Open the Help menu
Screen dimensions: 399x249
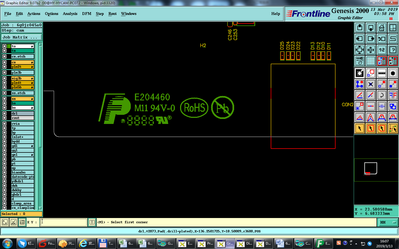click(276, 14)
